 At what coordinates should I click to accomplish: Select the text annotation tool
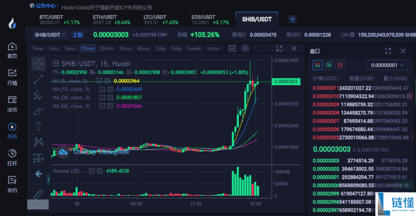(38, 127)
